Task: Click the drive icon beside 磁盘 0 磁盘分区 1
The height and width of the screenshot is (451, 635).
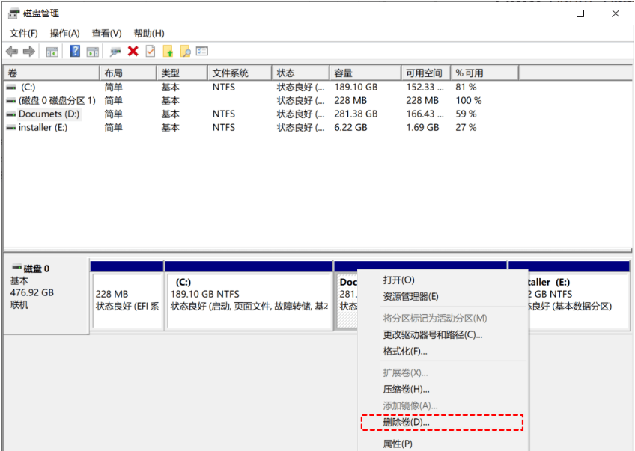Action: 11,100
